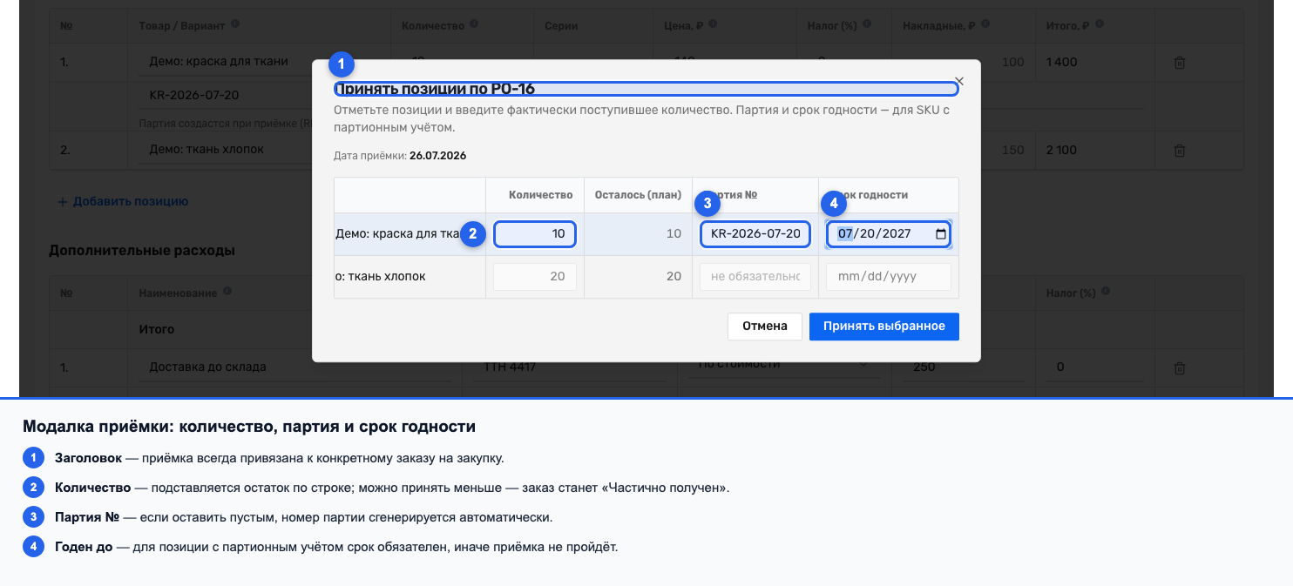The width and height of the screenshot is (1293, 586).
Task: Delete the Демо: краска для ткани row
Action: point(1179,63)
